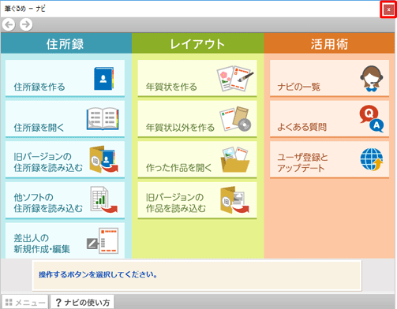
Task: Click the New Year card icon for 年賀状を作る
Action: click(235, 78)
